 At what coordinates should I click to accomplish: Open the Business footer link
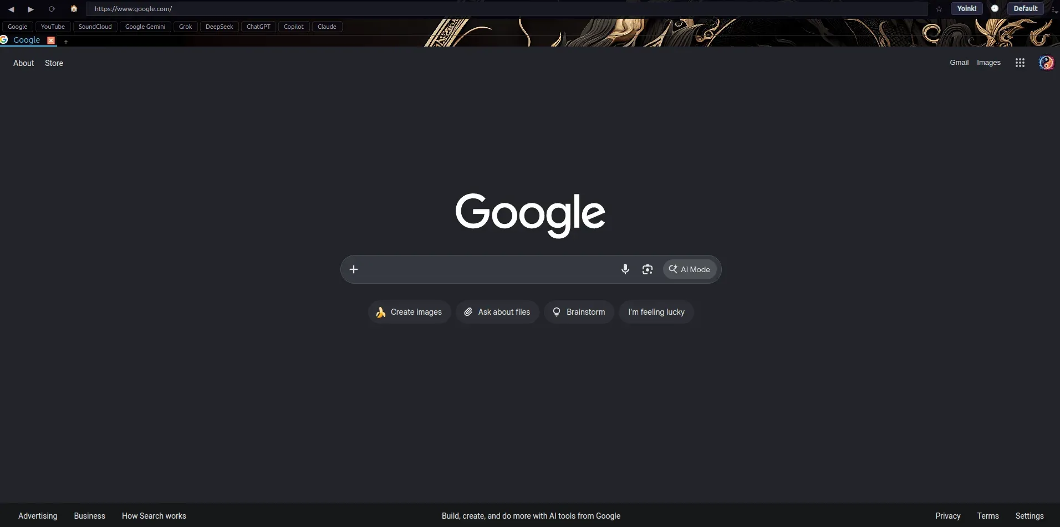(x=89, y=516)
